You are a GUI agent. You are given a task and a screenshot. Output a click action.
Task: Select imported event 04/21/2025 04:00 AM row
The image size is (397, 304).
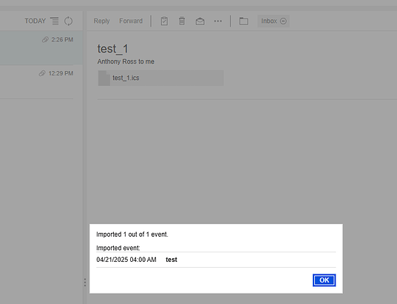[216, 260]
